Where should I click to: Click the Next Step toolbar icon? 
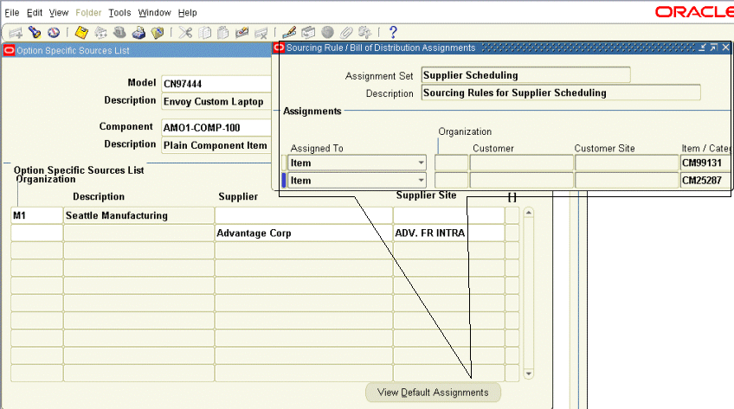coord(100,32)
